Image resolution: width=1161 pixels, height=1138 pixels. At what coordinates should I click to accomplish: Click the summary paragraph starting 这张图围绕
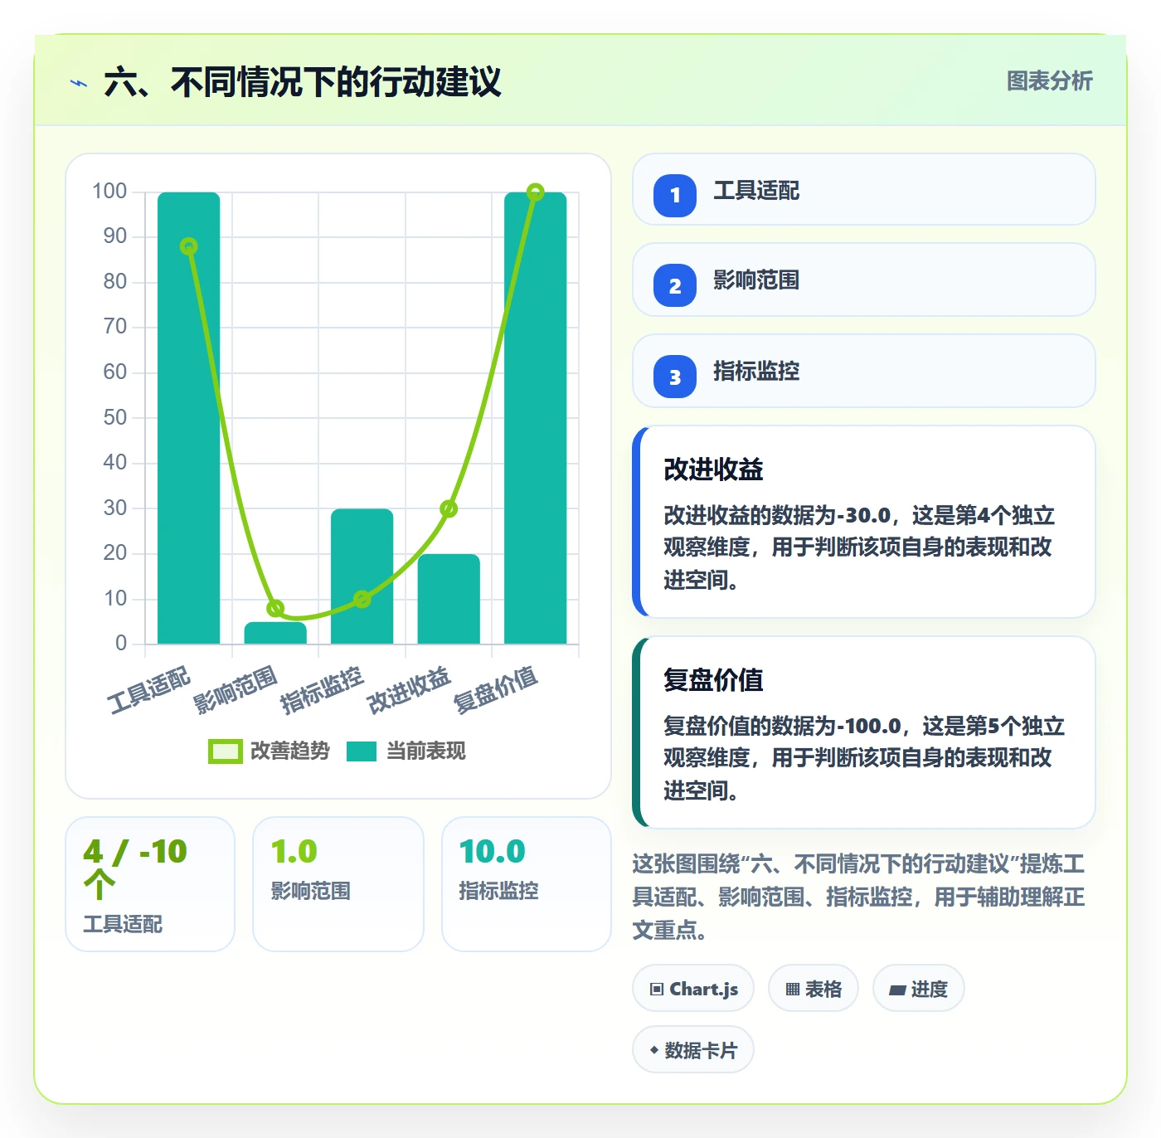859,897
